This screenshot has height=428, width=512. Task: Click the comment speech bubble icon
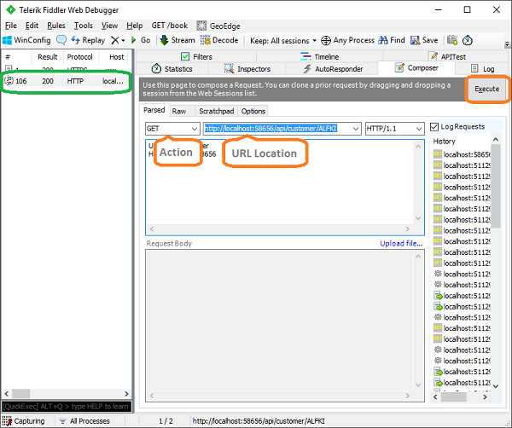[61, 40]
